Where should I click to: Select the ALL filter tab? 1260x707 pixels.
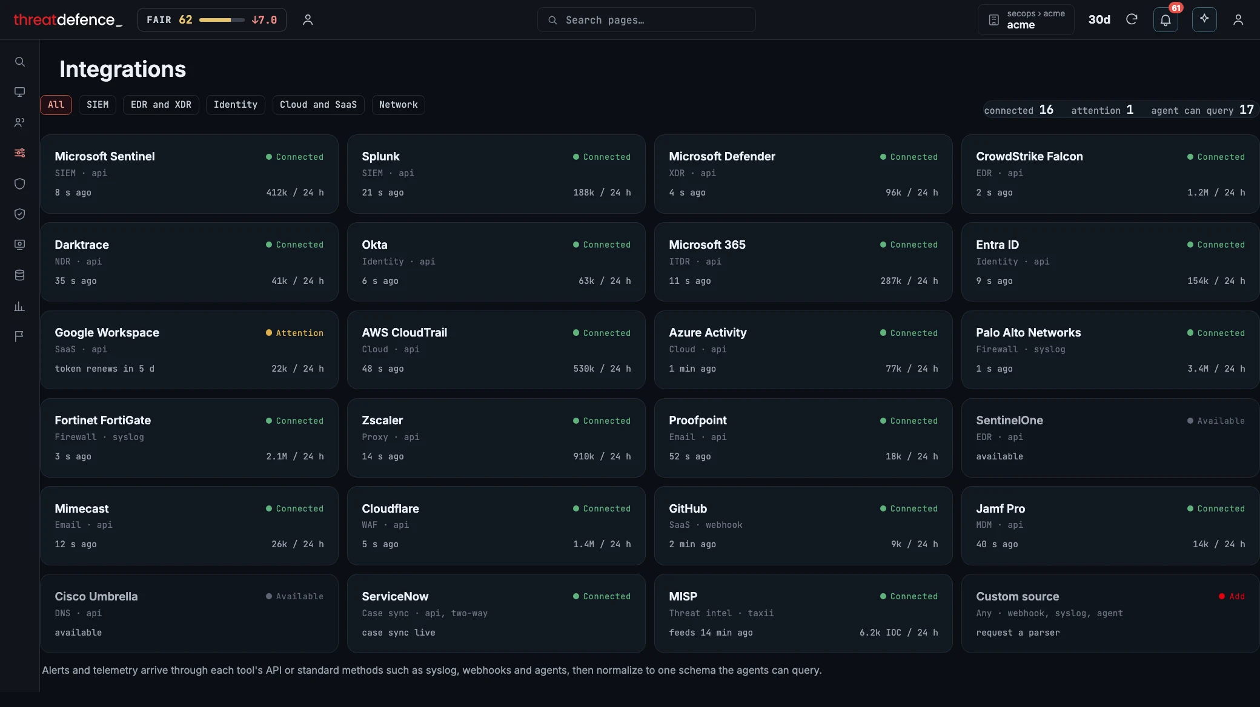click(56, 105)
